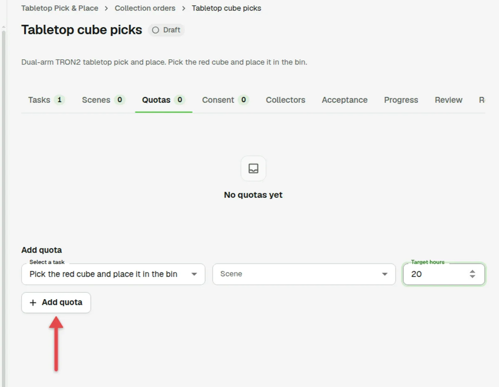
Task: Open the Select a task dropdown
Action: (x=113, y=274)
